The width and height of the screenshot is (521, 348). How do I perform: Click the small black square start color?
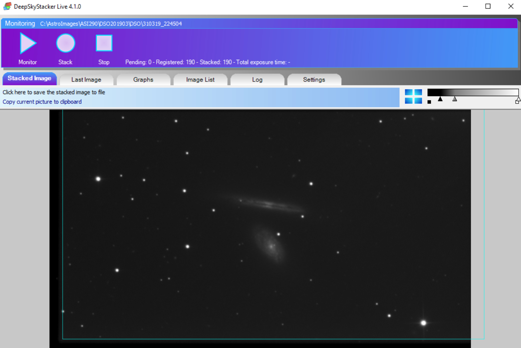click(429, 102)
